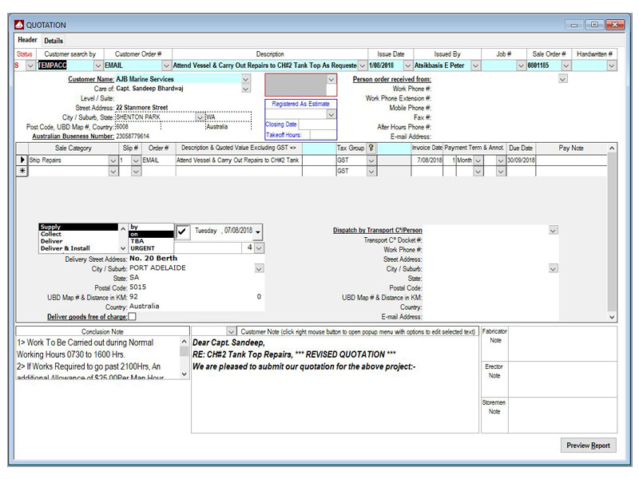Uncheck the delivery date checkbox beside Tuesday
Screen dimensions: 639x479
tap(182, 232)
